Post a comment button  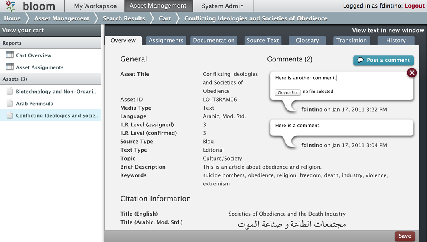[x=383, y=60]
